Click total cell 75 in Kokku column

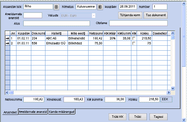145,43
